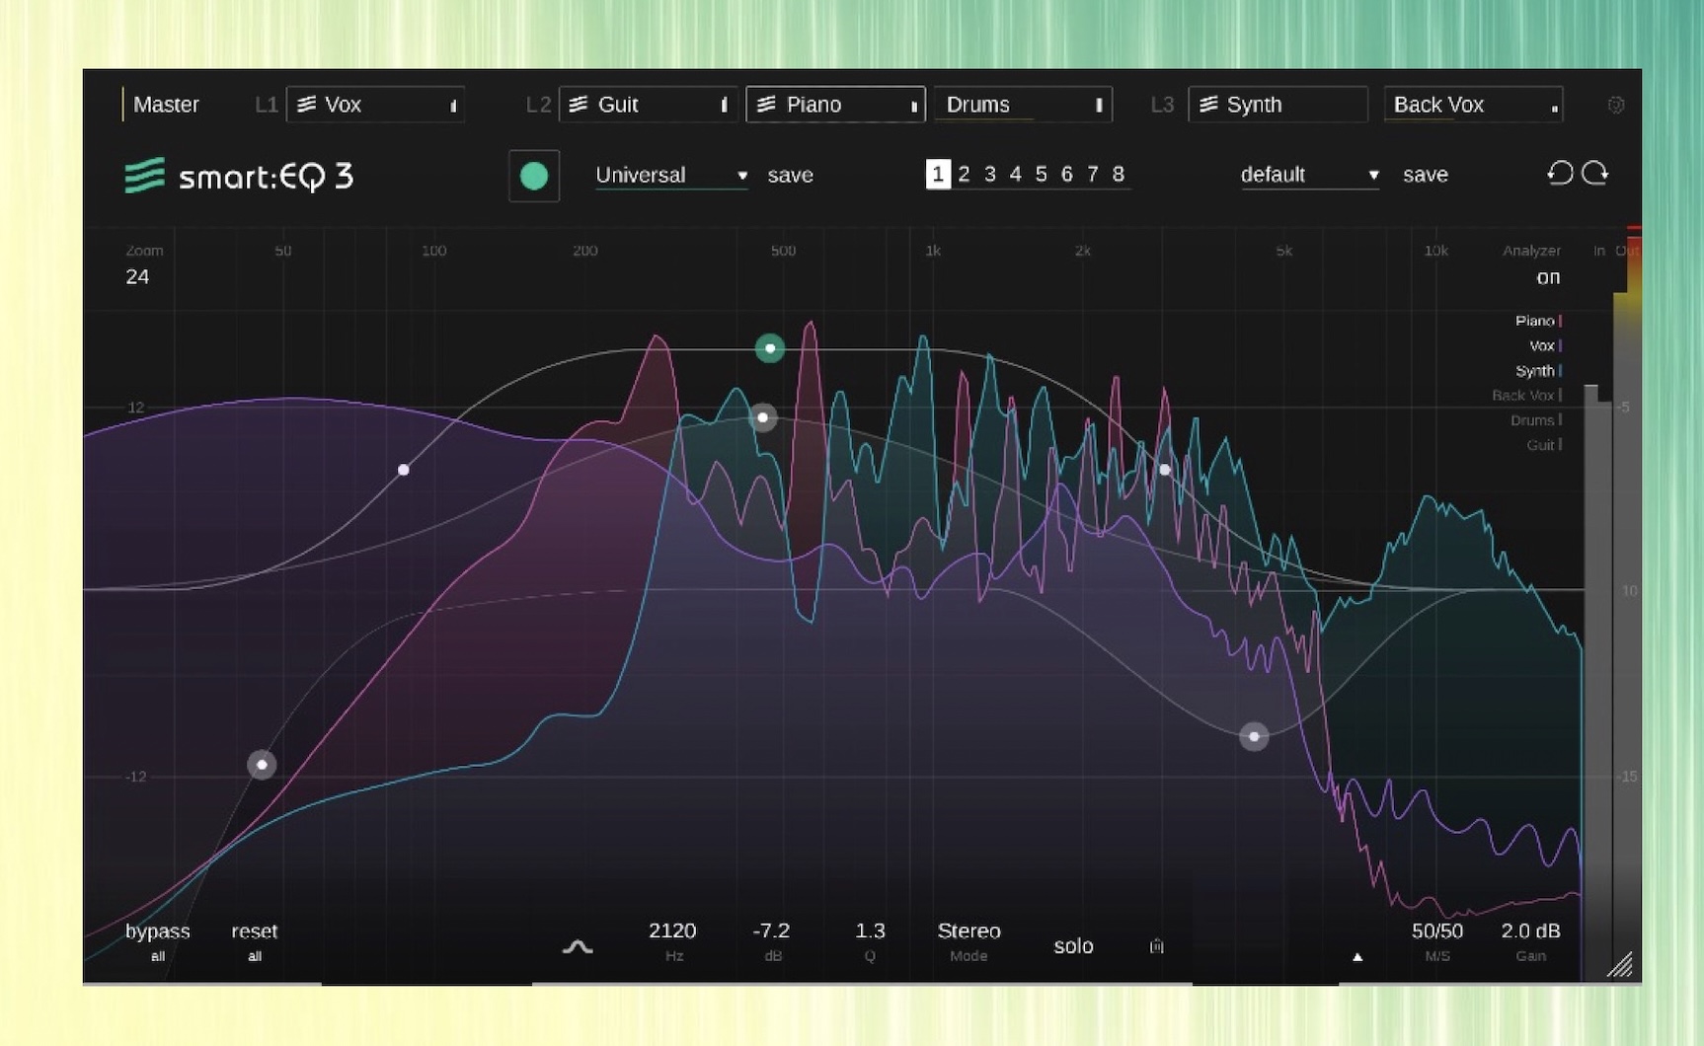Image resolution: width=1704 pixels, height=1046 pixels.
Task: Save the preset next to default
Action: (x=1425, y=175)
